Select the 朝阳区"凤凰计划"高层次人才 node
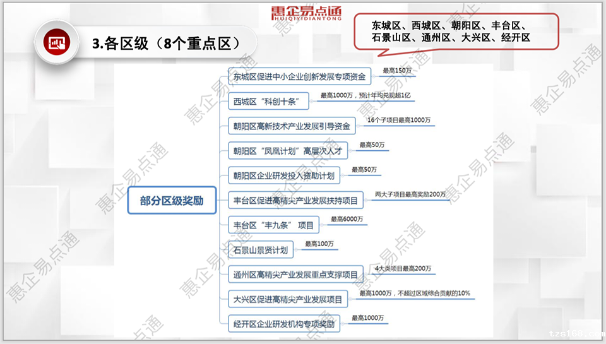The height and width of the screenshot is (344, 606). coord(287,151)
